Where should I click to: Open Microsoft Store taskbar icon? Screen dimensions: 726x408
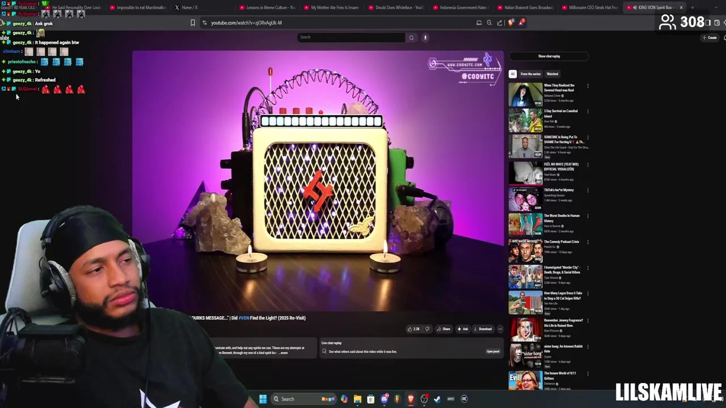tap(370, 399)
